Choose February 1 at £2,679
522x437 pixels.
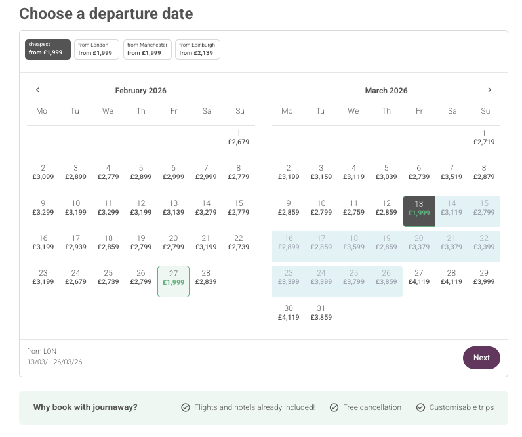(239, 137)
